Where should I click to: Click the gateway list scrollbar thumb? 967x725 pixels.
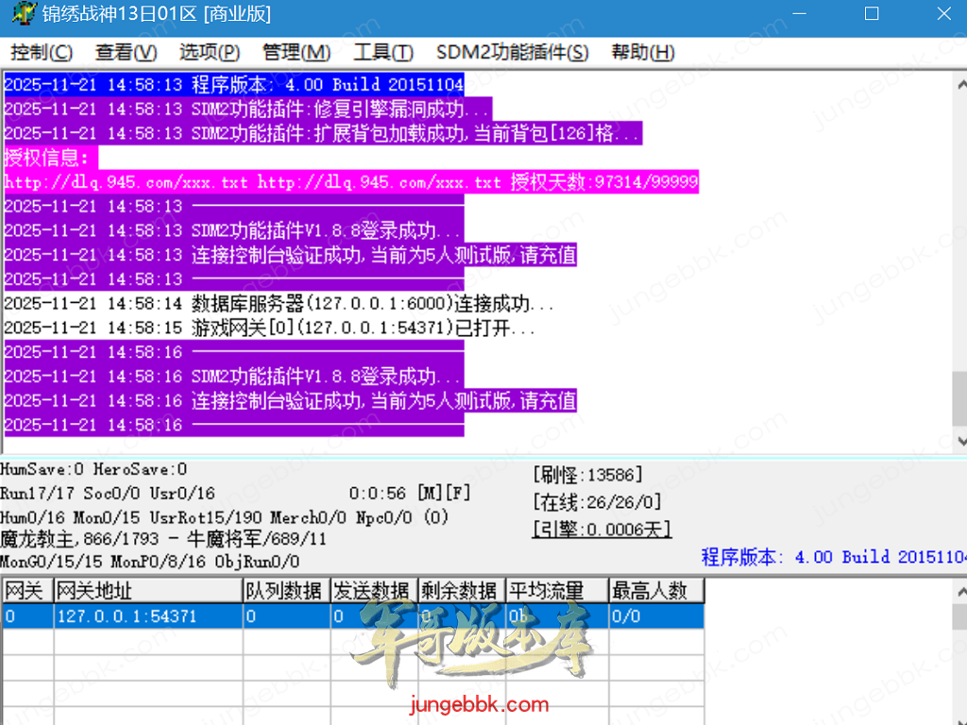coord(959,617)
